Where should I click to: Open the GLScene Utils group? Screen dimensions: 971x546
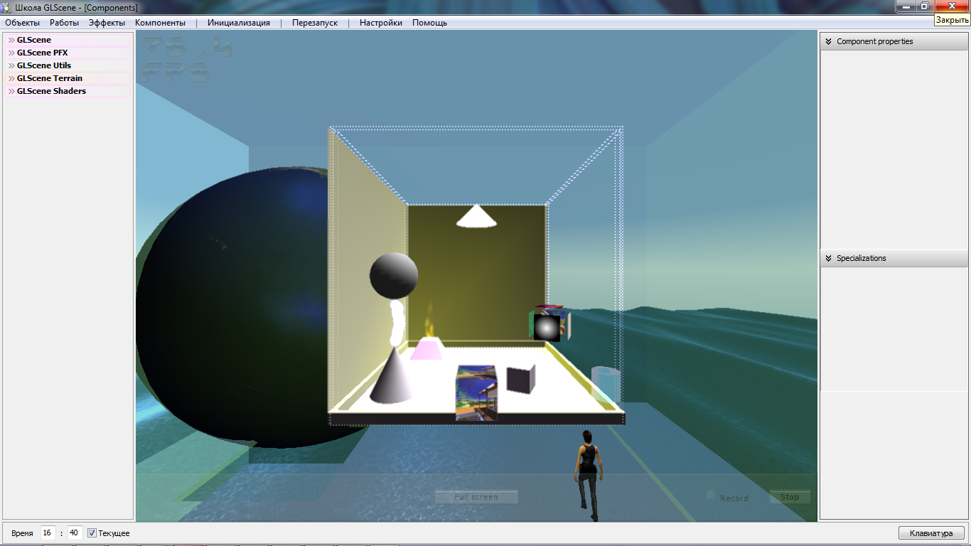(43, 65)
